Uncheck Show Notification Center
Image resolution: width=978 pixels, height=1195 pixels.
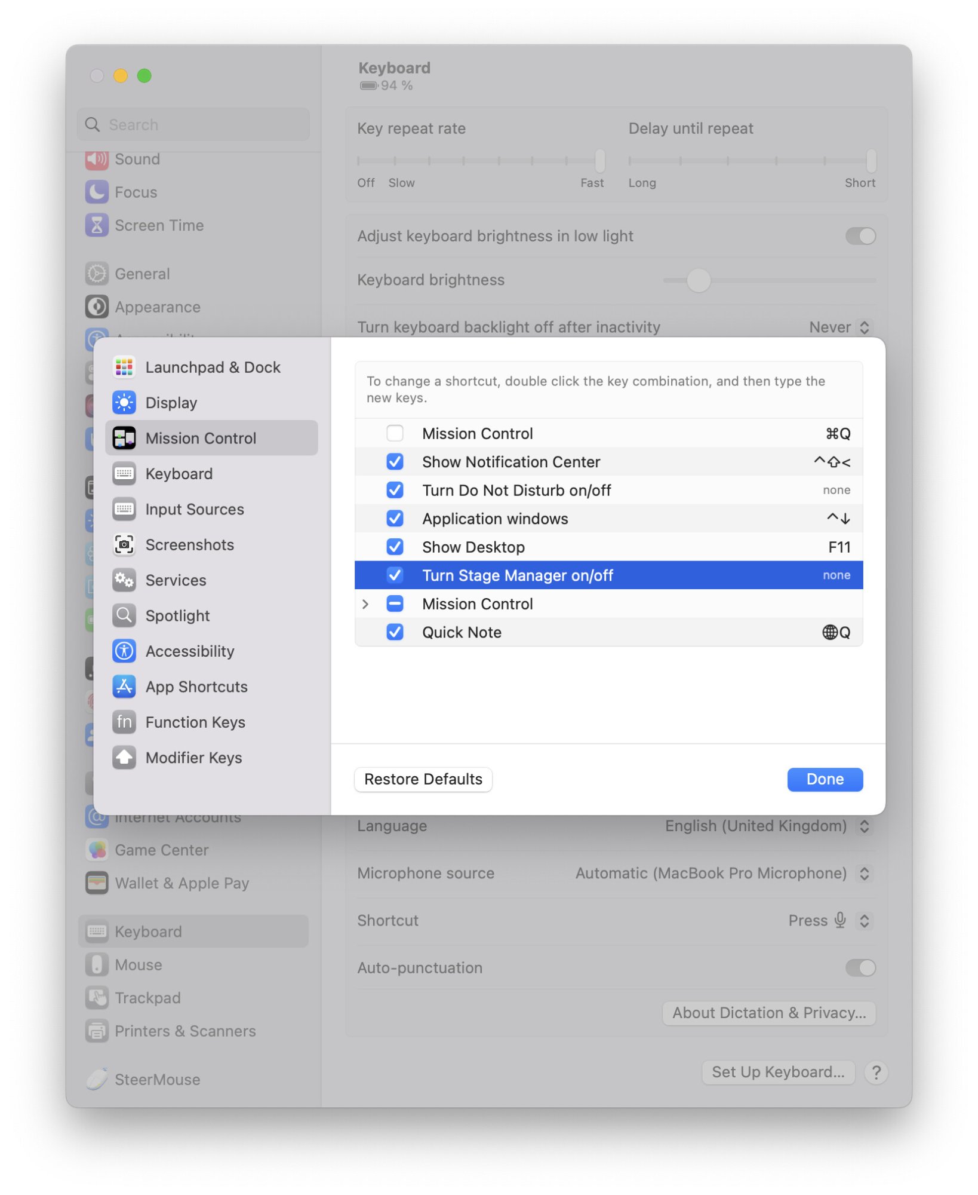395,462
